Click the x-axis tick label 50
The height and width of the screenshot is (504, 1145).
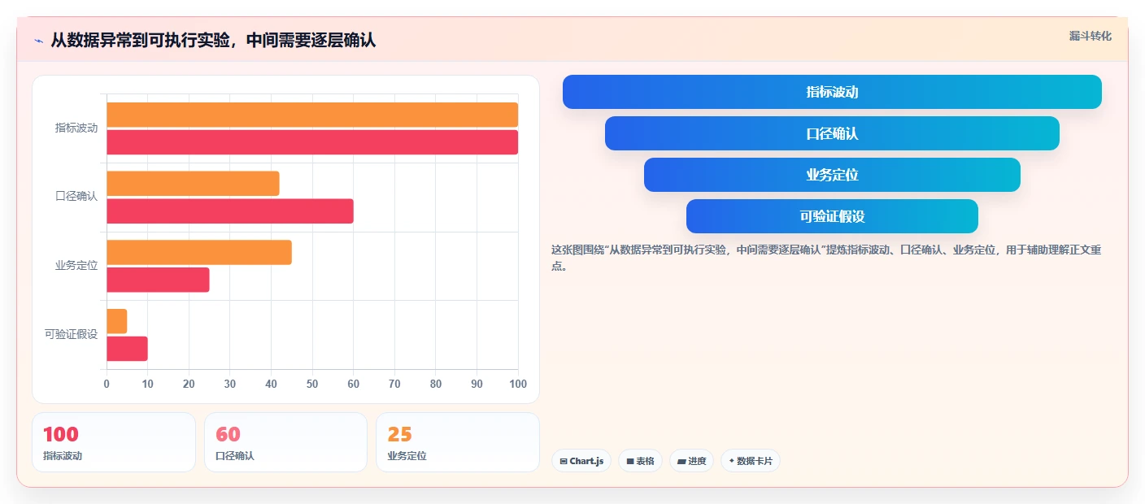click(312, 385)
